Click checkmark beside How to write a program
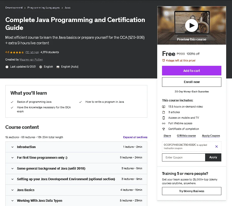This screenshot has height=206, width=232. point(80,102)
